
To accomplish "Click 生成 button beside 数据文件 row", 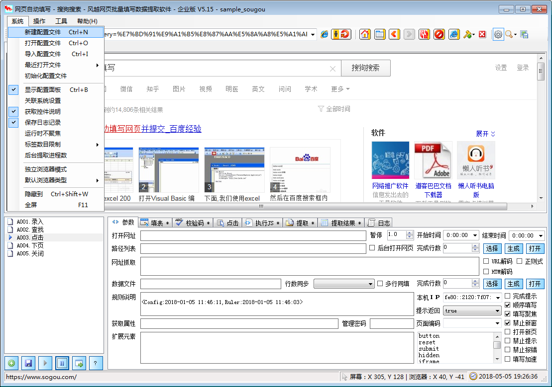I will (513, 284).
